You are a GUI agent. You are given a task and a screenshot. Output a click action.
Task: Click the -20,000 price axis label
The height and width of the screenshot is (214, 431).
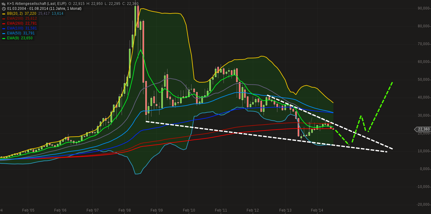[x=423, y=204]
